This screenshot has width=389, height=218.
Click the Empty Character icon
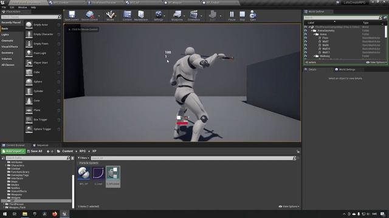pos(29,35)
